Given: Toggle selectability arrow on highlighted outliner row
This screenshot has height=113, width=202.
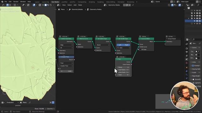Looking at the screenshot, I should [194, 21].
